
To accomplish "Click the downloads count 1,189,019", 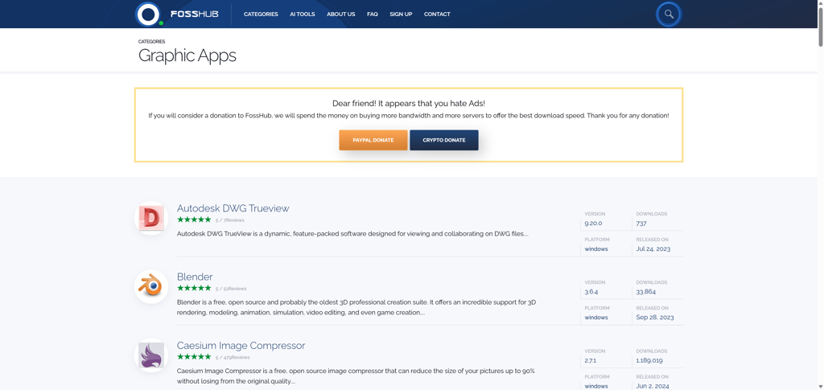I will (649, 360).
